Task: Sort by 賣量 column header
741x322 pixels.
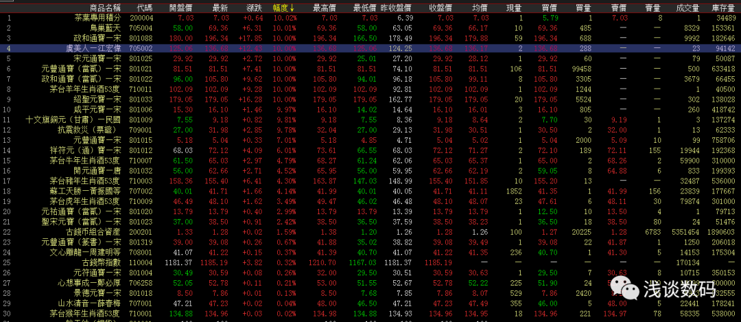Action: coord(653,8)
